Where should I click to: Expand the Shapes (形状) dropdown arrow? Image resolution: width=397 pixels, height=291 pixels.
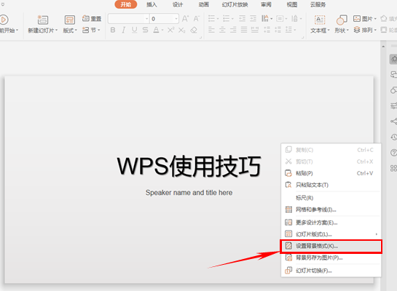[x=347, y=31]
